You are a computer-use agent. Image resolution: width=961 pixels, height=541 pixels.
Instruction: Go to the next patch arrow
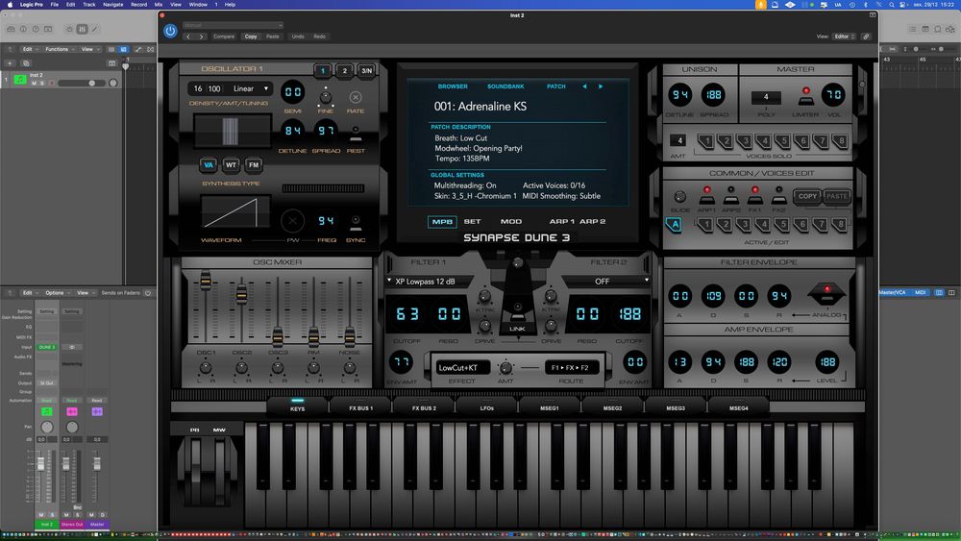[601, 86]
